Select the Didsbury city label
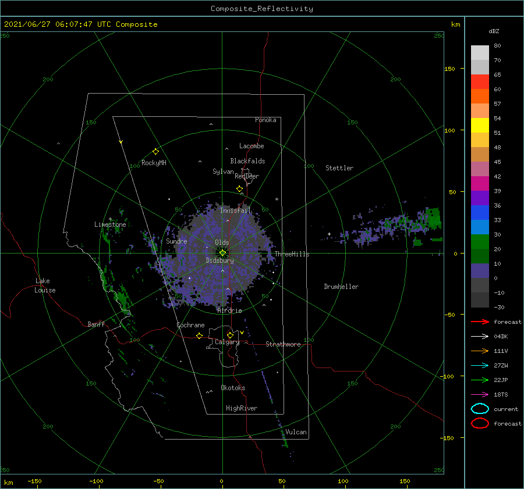 219,260
